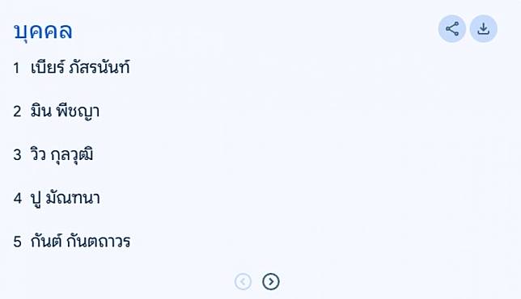Download the บุคคล list

click(484, 29)
